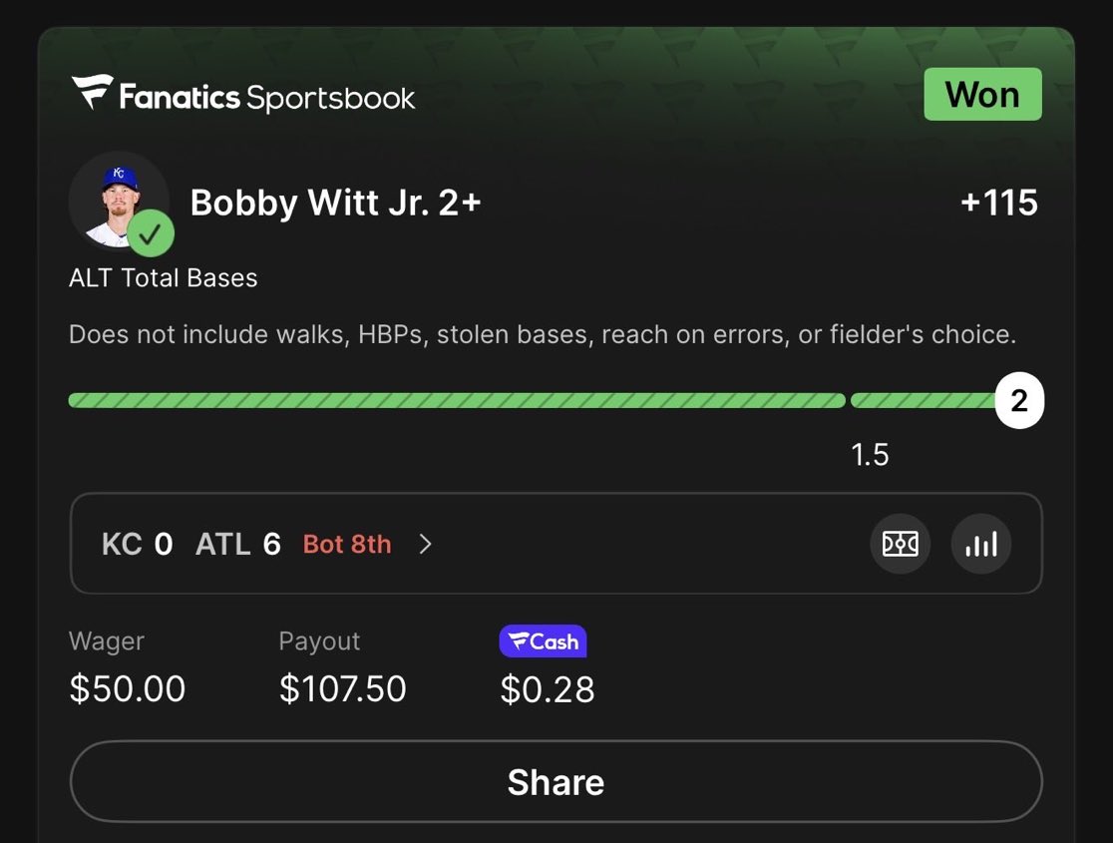
Task: Click the 1.5 line threshold label
Action: (x=870, y=455)
